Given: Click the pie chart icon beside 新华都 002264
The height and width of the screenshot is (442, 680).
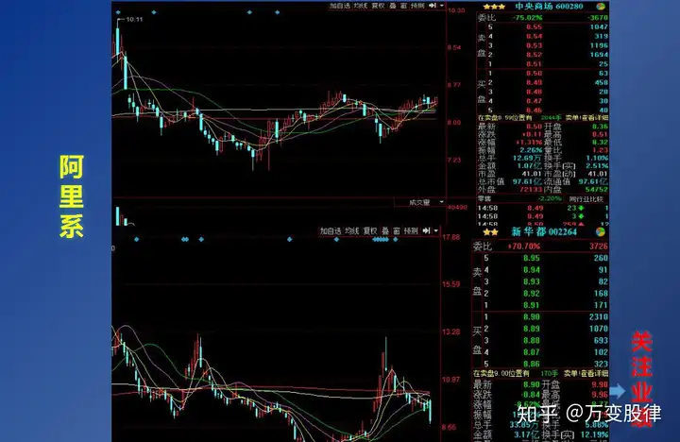Looking at the screenshot, I should pos(601,232).
